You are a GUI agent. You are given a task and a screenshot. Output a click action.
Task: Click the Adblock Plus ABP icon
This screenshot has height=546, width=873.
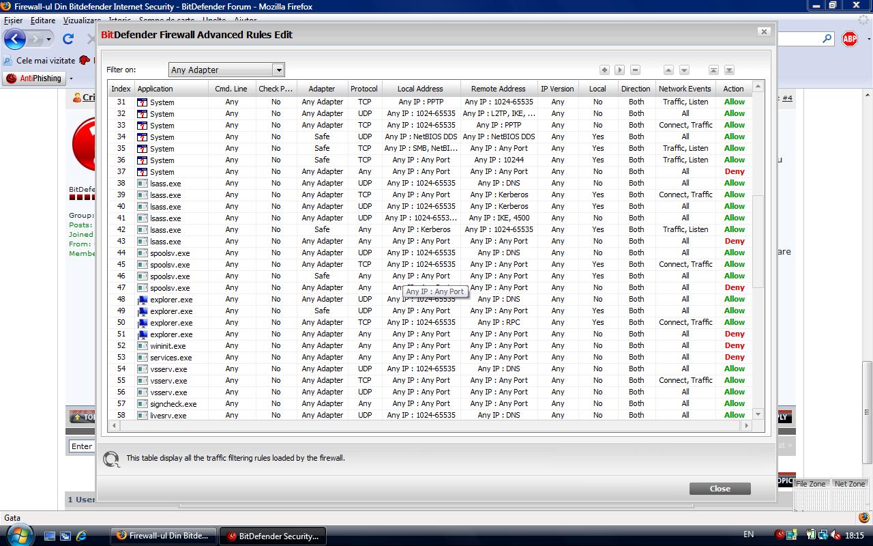pyautogui.click(x=849, y=39)
